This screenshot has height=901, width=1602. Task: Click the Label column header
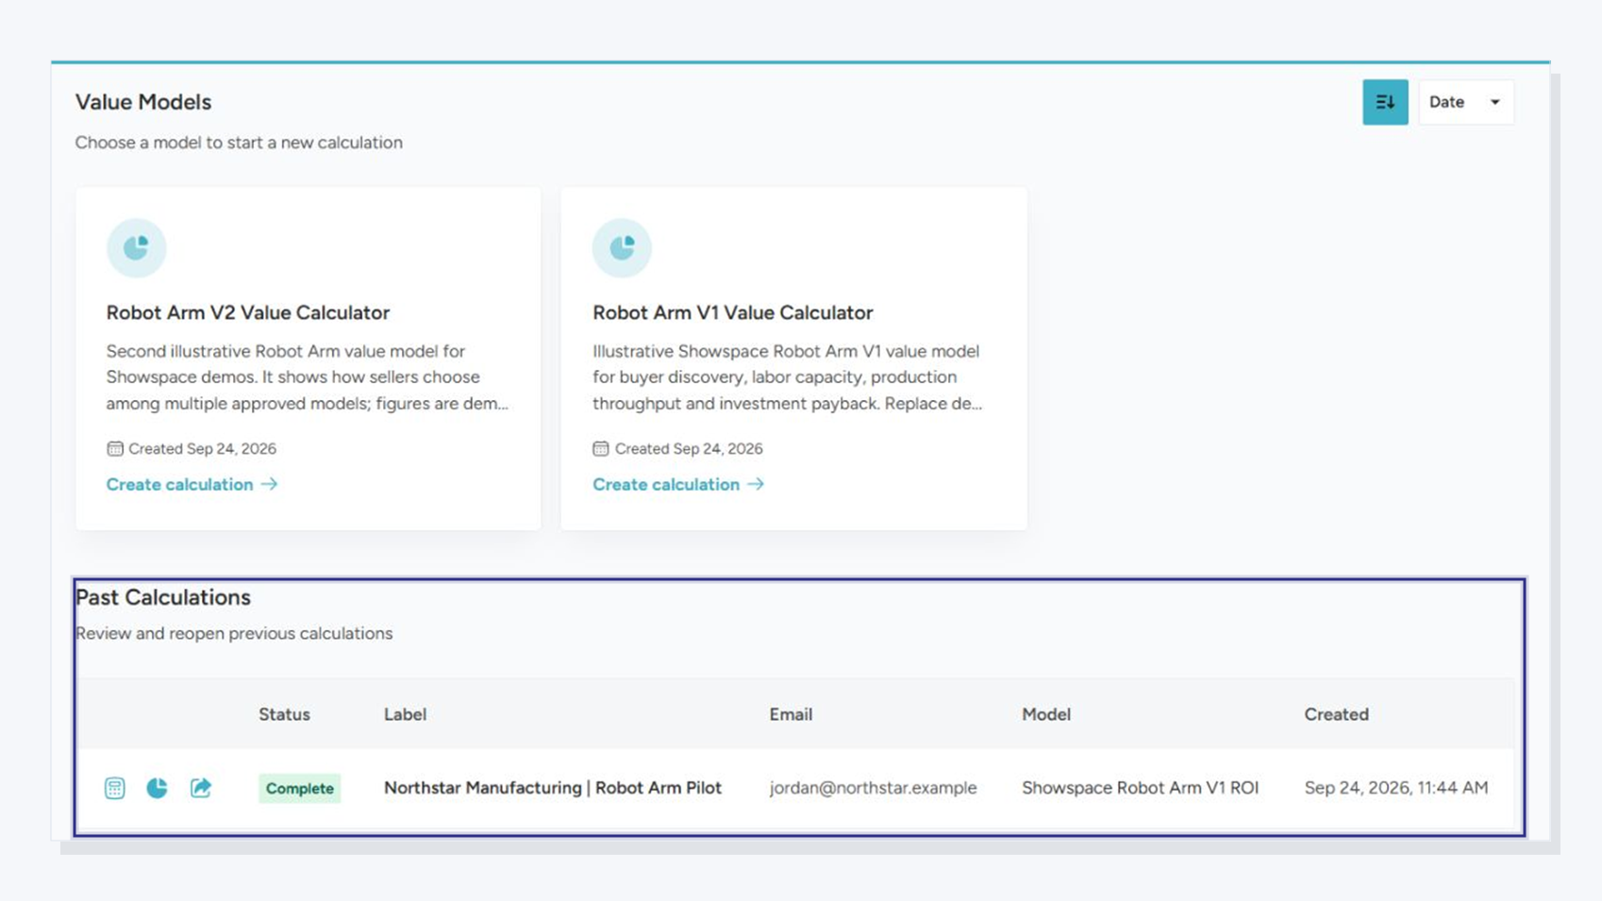[405, 714]
